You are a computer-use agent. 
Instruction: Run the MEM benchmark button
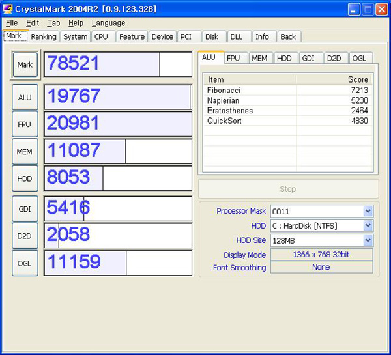pos(25,152)
